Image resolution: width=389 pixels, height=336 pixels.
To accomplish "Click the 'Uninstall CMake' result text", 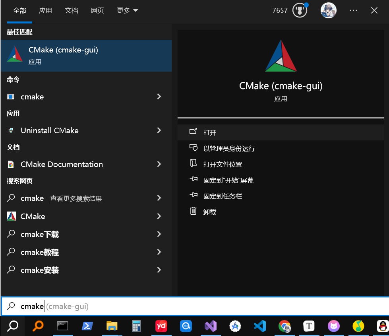I will (50, 130).
